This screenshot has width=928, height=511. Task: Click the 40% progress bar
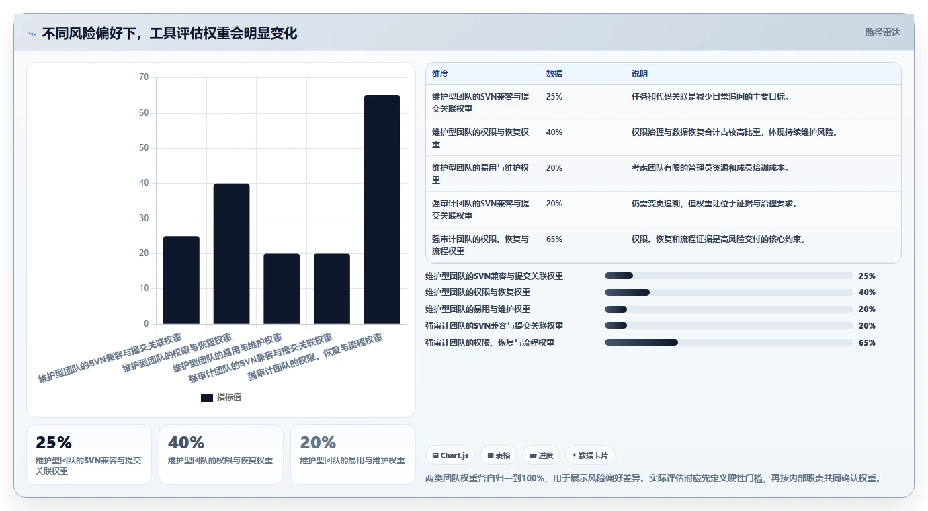(x=729, y=292)
